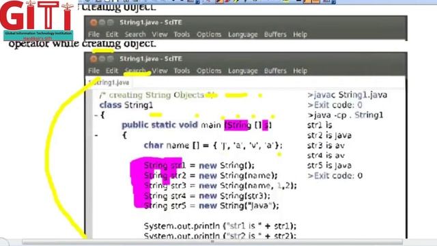437x246 pixels.
Task: Open Language menu in front SciTE window
Action: tap(243, 71)
